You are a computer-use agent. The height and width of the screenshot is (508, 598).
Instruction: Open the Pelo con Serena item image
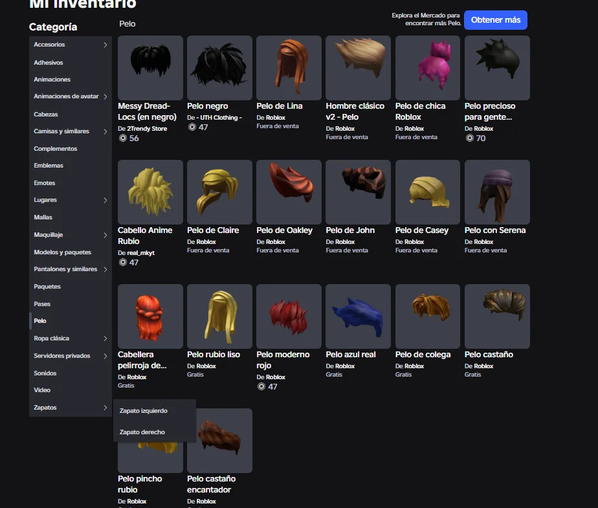pyautogui.click(x=497, y=192)
